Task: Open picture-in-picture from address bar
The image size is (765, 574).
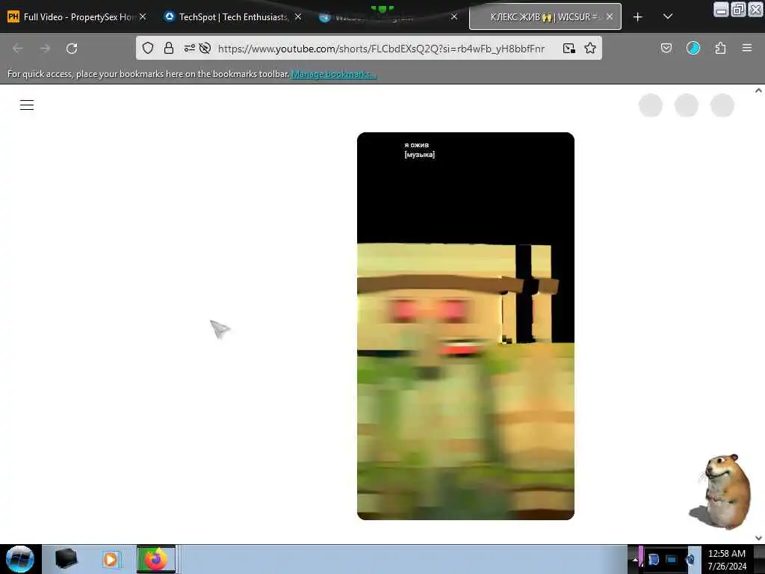Action: [569, 48]
